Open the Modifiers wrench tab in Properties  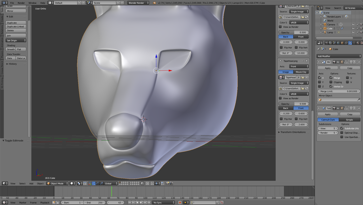click(x=350, y=43)
